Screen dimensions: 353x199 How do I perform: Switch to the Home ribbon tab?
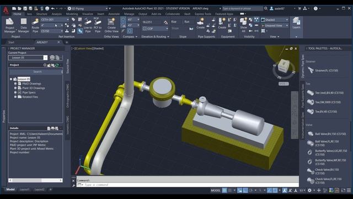[17, 14]
